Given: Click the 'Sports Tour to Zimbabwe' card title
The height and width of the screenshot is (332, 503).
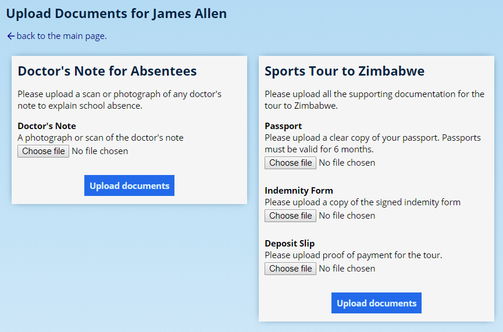Looking at the screenshot, I should tap(344, 71).
